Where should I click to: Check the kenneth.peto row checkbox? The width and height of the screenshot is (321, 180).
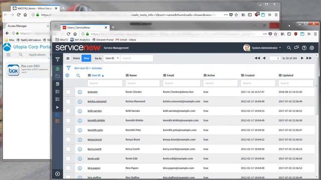pos(68,130)
